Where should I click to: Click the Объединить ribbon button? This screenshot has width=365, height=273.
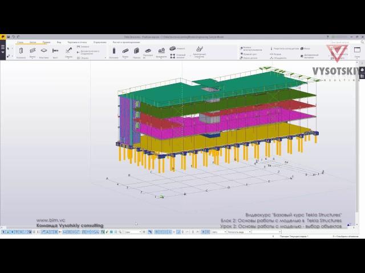pyautogui.click(x=278, y=58)
